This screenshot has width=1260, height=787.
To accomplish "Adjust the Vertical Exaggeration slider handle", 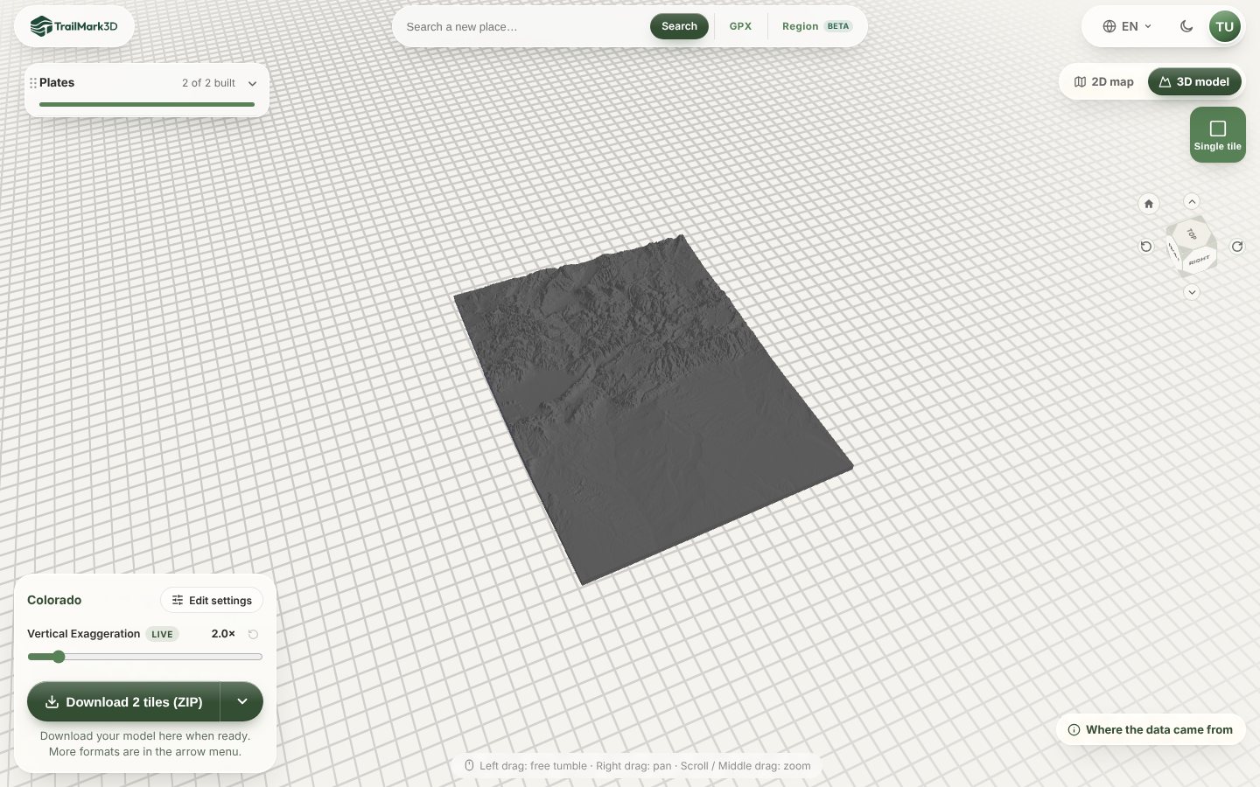I will [x=59, y=657].
